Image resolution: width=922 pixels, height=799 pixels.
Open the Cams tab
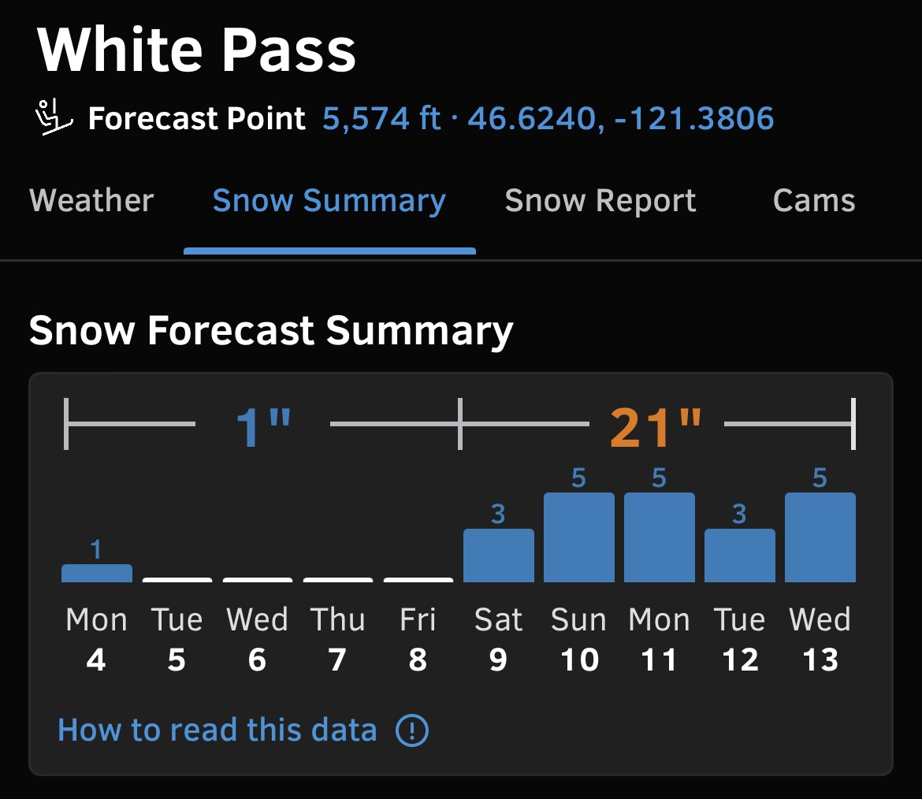[x=814, y=200]
